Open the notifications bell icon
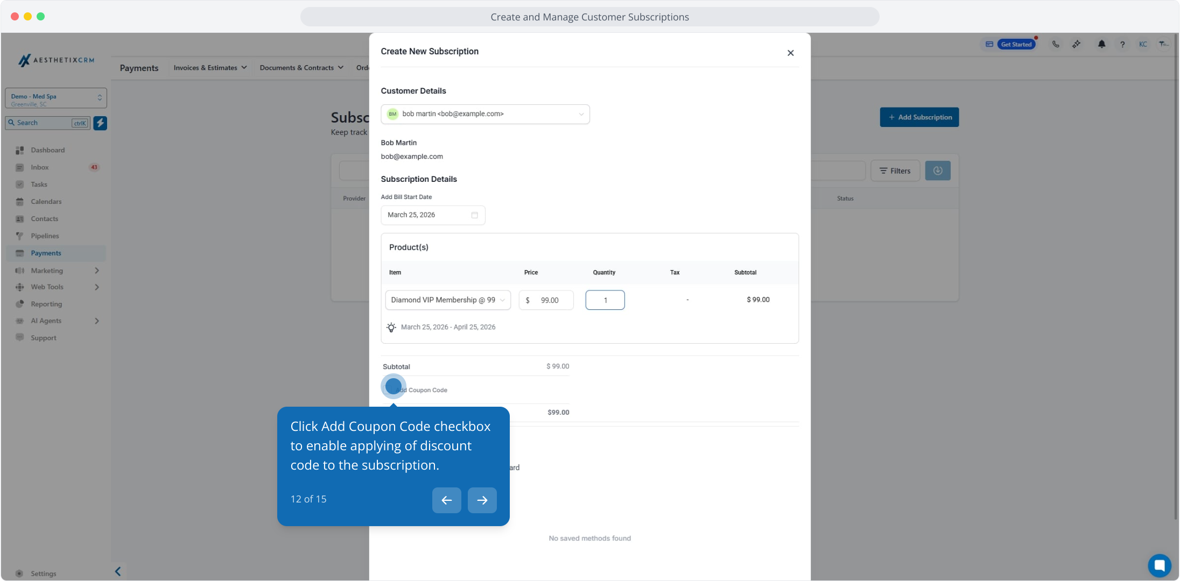 pyautogui.click(x=1101, y=45)
